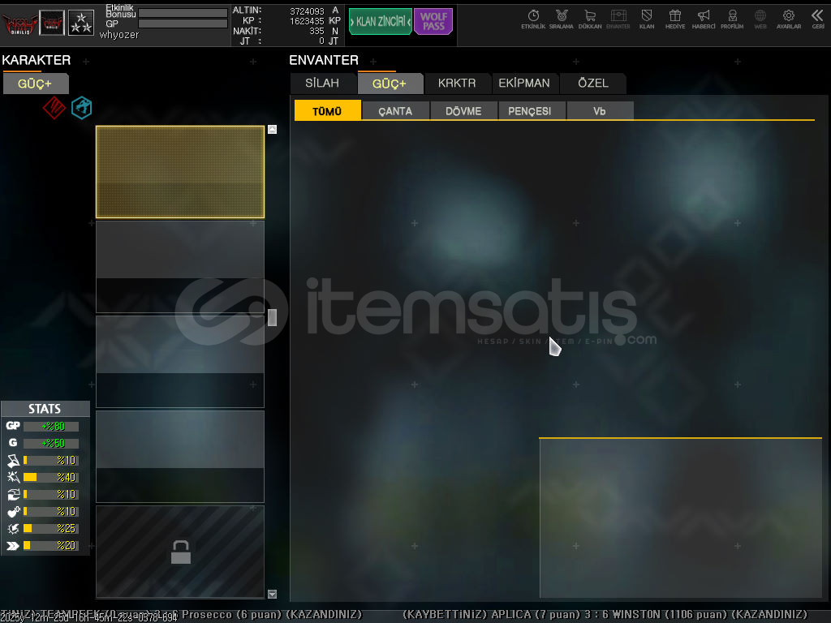The image size is (831, 623).
Task: Open the Profilim profile icon
Action: click(x=732, y=18)
